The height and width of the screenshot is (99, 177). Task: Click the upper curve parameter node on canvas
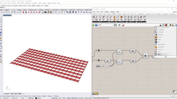coord(99,50)
